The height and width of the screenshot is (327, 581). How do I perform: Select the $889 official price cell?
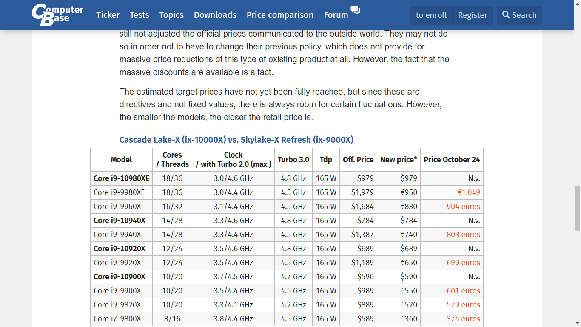(358, 305)
